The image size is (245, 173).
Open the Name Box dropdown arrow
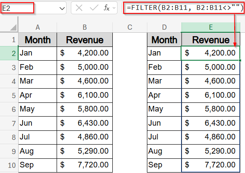(62, 8)
